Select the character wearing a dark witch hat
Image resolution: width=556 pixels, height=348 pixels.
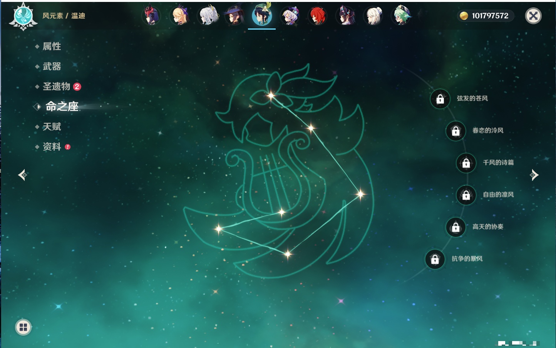pos(234,16)
